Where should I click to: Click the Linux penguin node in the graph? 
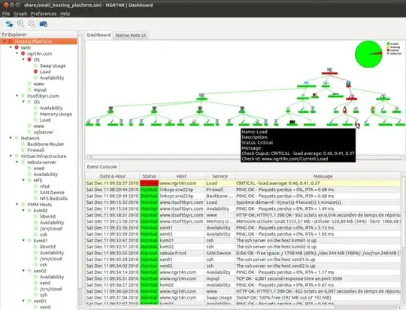[345, 110]
